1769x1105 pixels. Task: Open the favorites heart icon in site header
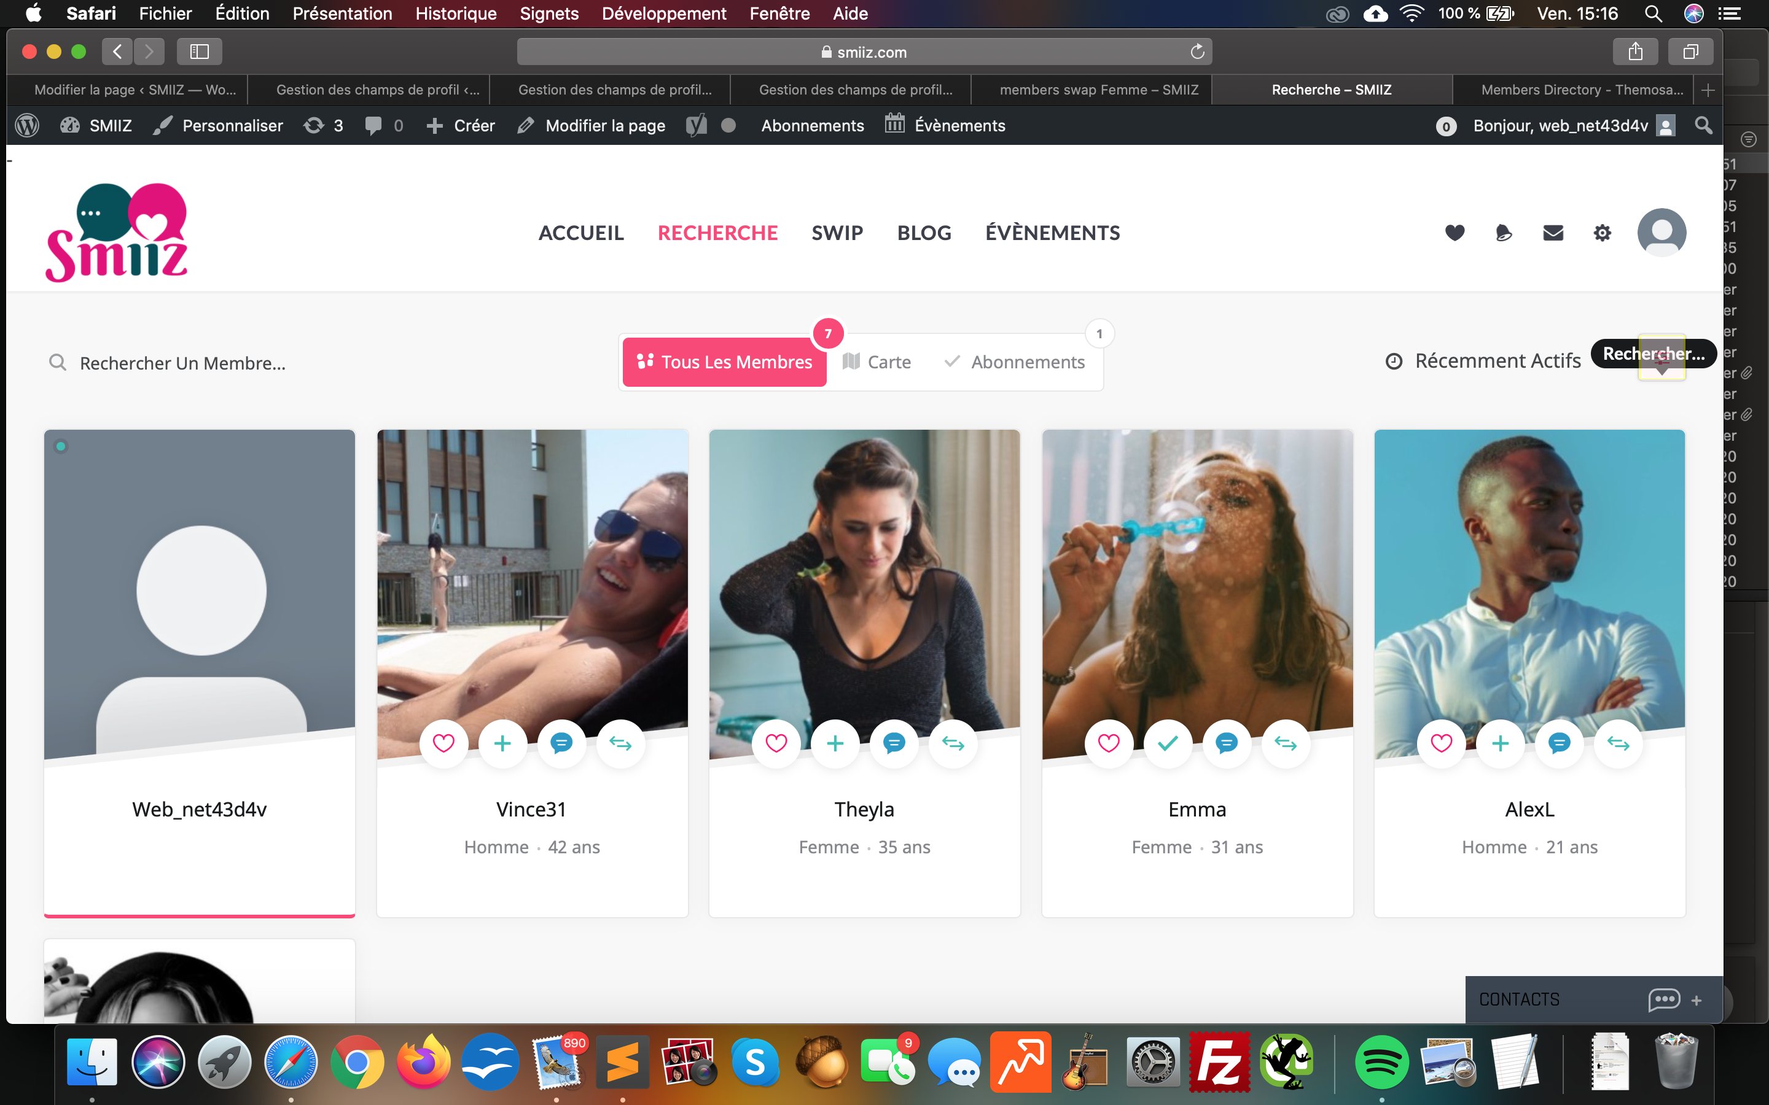point(1455,233)
